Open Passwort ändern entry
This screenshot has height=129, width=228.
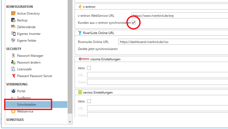coord(28,62)
